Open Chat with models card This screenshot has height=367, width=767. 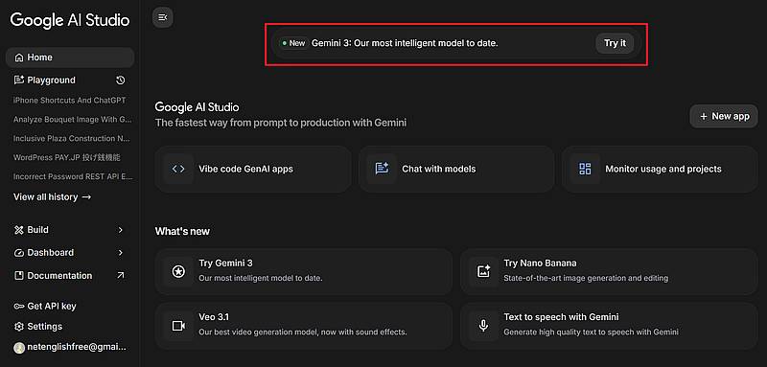pyautogui.click(x=456, y=169)
